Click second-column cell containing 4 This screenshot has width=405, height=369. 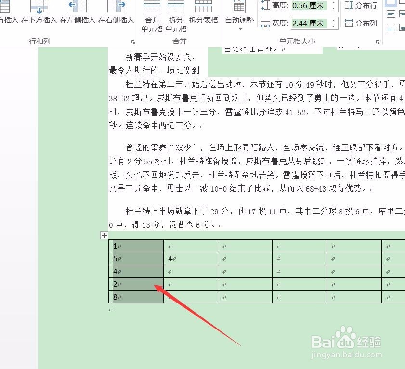coord(191,259)
